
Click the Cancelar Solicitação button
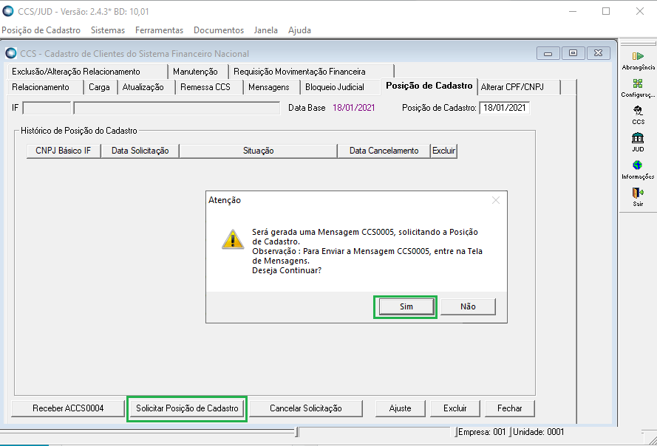(x=306, y=408)
